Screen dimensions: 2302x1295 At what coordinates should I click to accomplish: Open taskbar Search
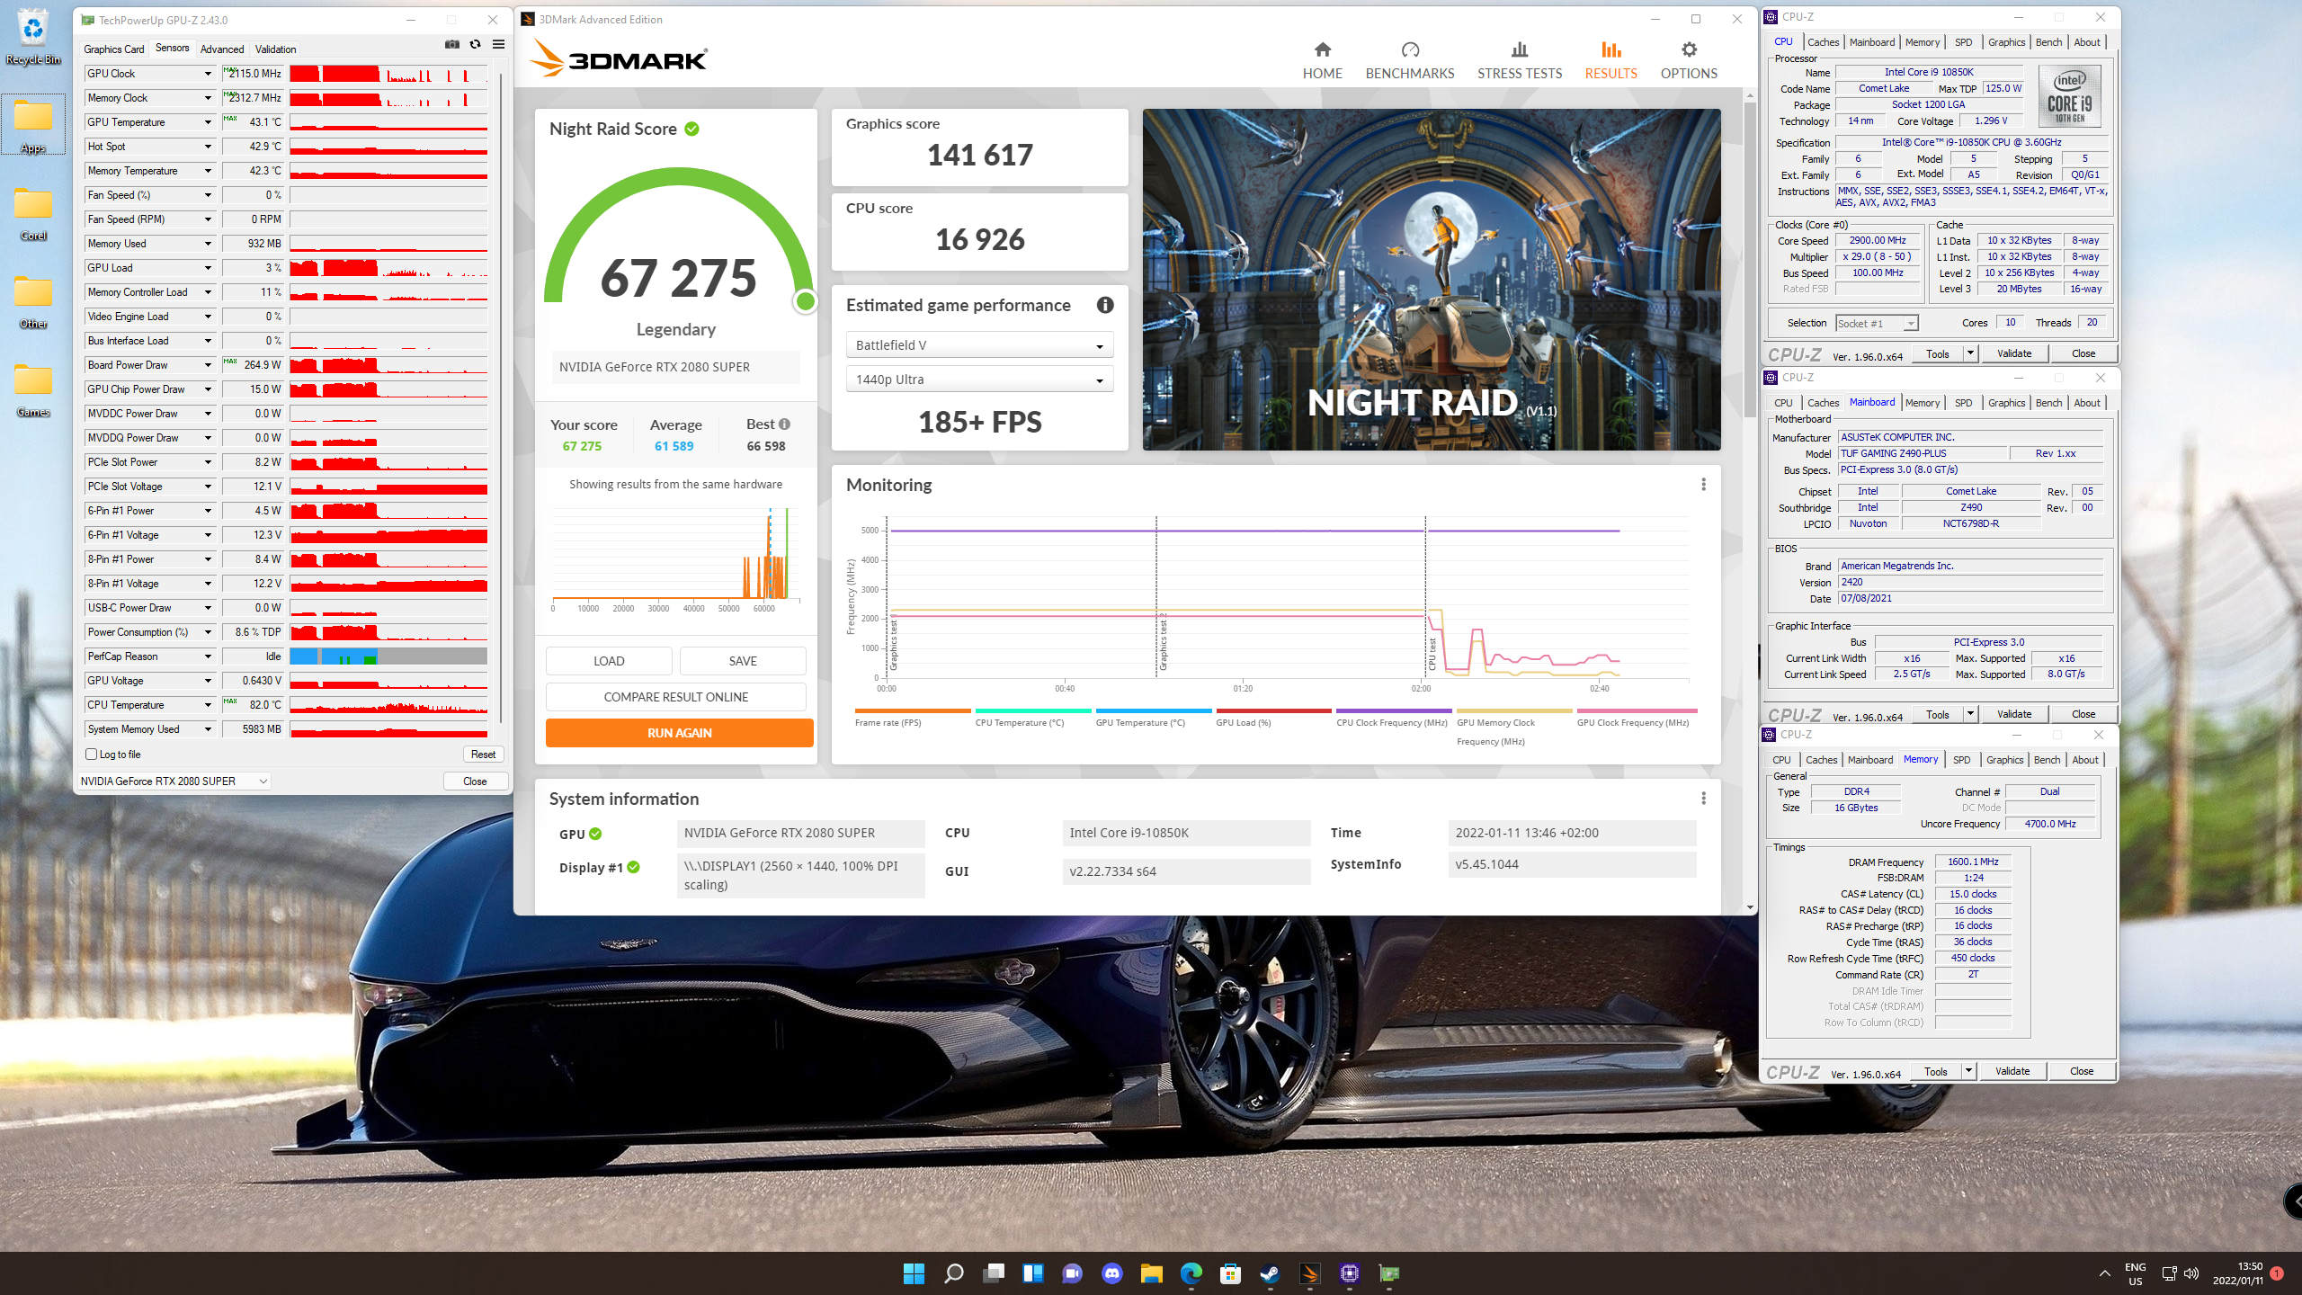pos(953,1273)
